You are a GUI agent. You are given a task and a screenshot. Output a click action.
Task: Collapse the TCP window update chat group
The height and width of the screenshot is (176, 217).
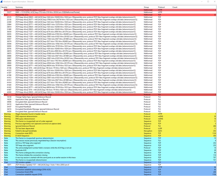click(x=2, y=162)
